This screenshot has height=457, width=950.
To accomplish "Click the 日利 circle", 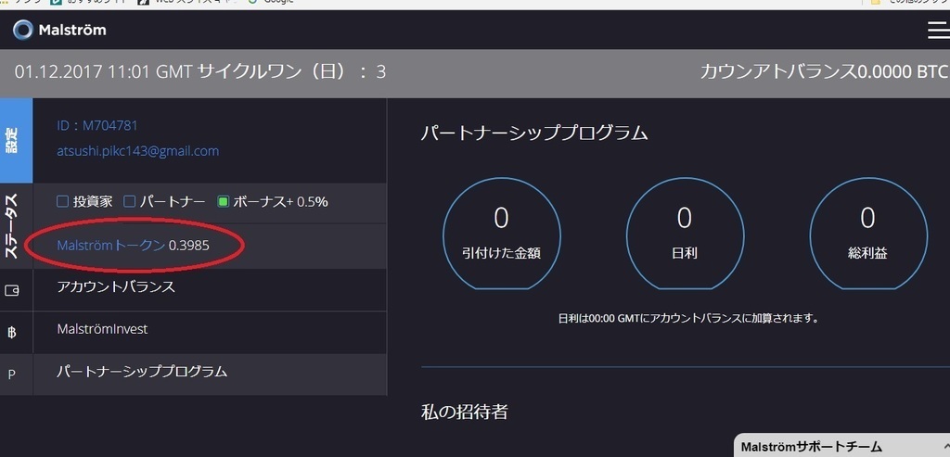I will (x=685, y=234).
